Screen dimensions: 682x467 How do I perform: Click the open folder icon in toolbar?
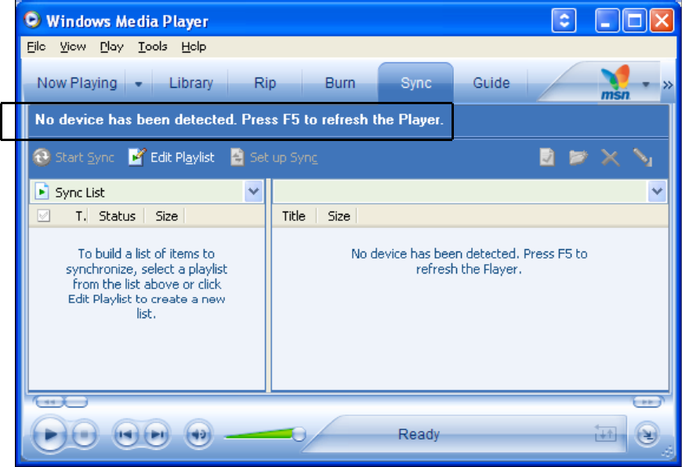578,157
